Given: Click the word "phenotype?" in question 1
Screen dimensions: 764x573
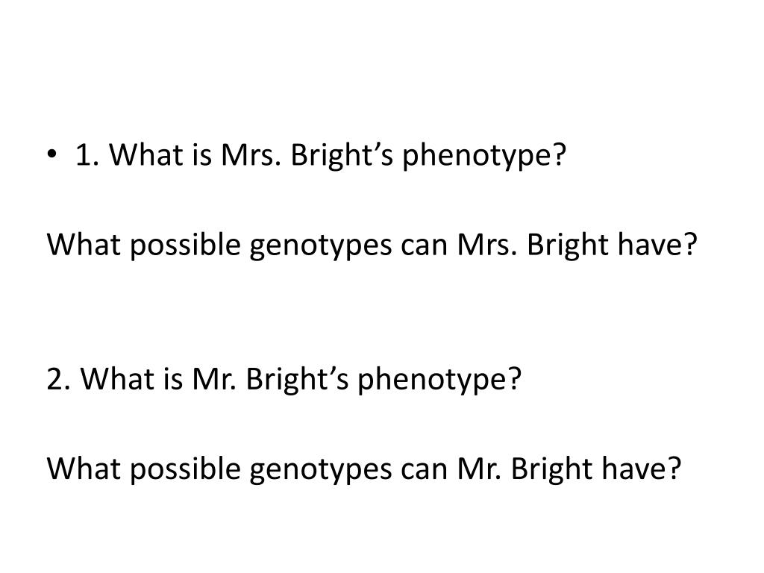Looking at the screenshot, I should click(484, 157).
